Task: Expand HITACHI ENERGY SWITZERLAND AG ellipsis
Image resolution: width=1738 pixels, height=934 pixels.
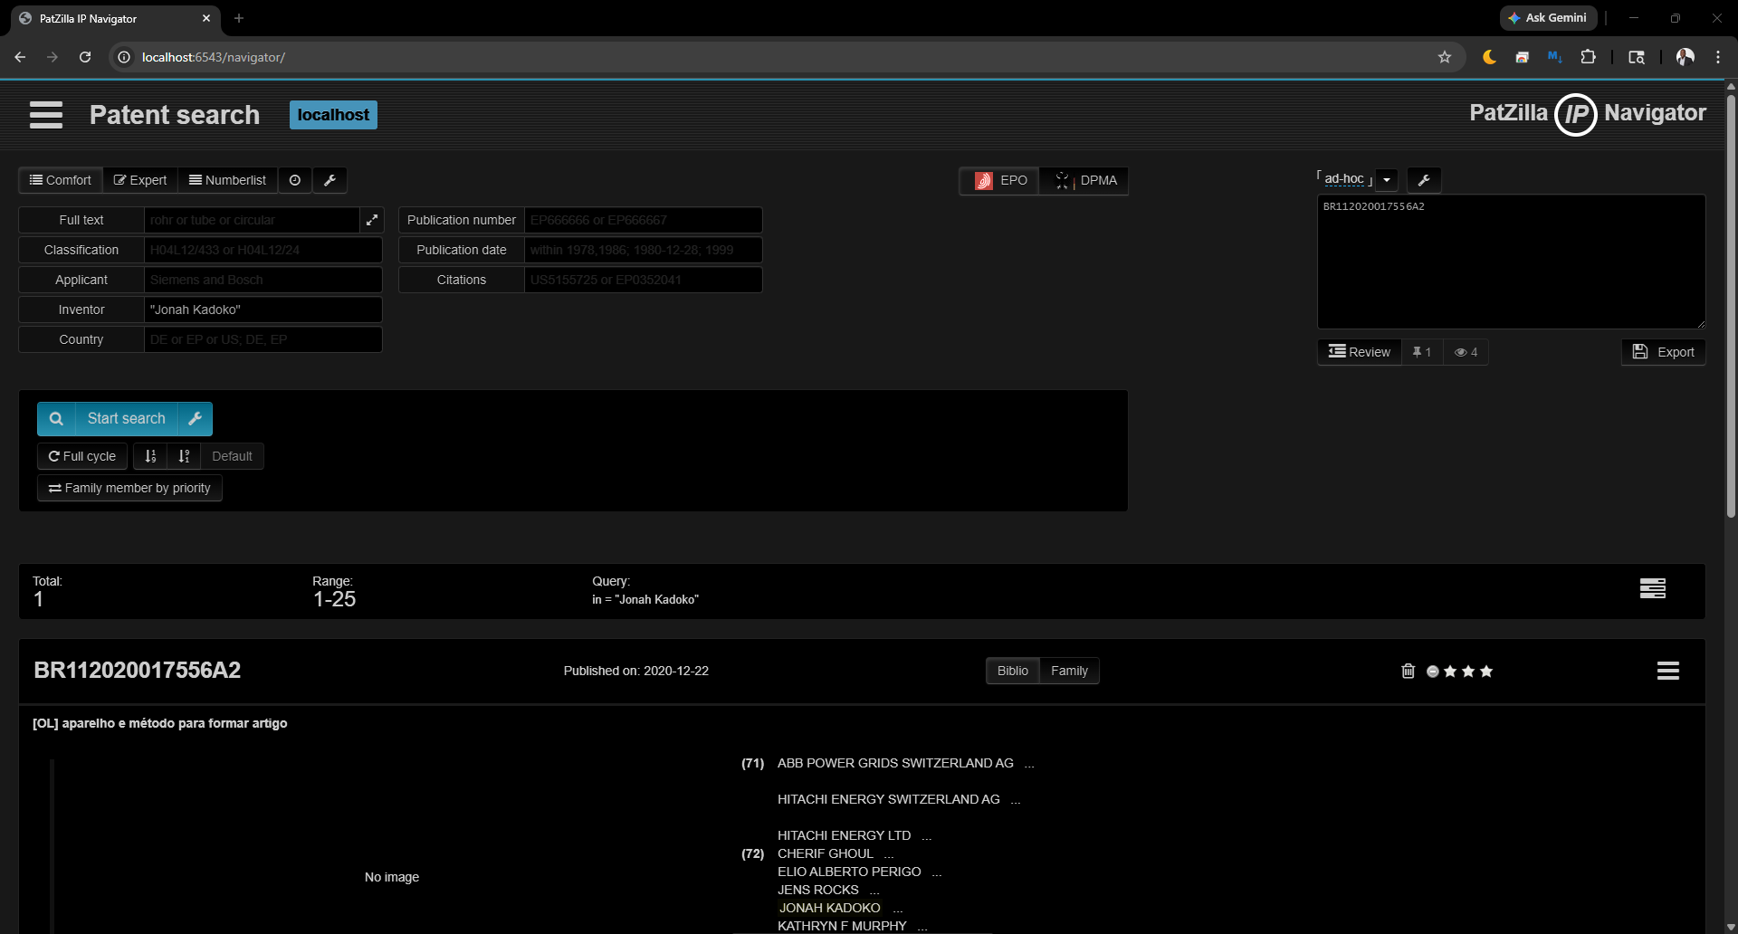Action: [1016, 800]
